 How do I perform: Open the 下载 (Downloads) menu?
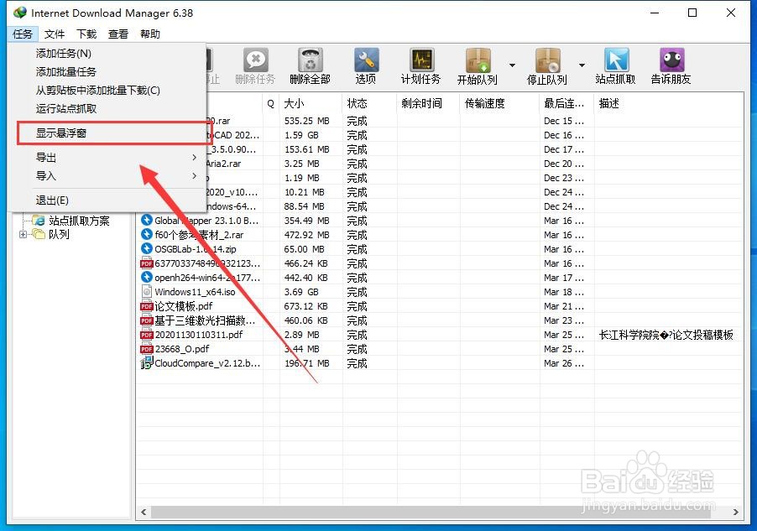point(86,34)
